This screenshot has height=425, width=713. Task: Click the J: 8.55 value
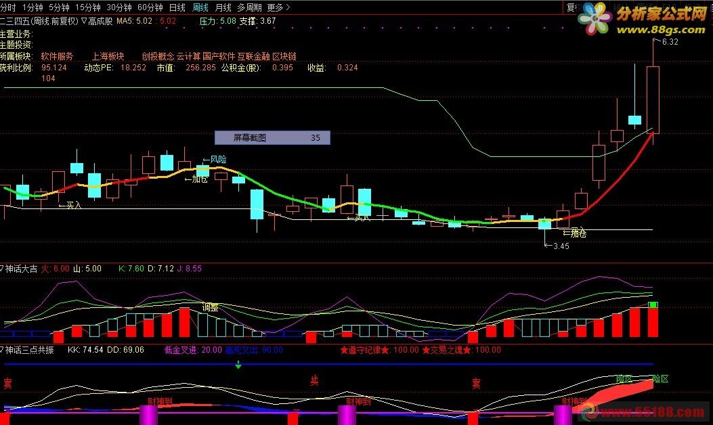[189, 269]
